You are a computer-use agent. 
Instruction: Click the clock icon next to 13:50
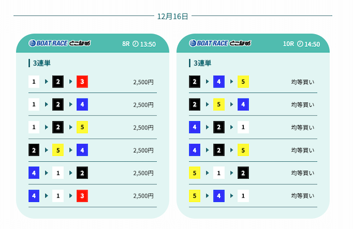coord(136,43)
